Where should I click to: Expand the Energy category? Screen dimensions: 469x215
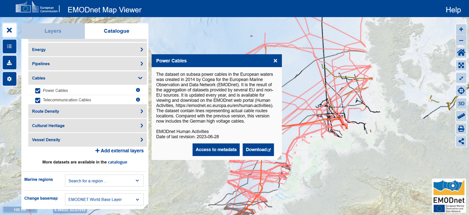[88, 50]
